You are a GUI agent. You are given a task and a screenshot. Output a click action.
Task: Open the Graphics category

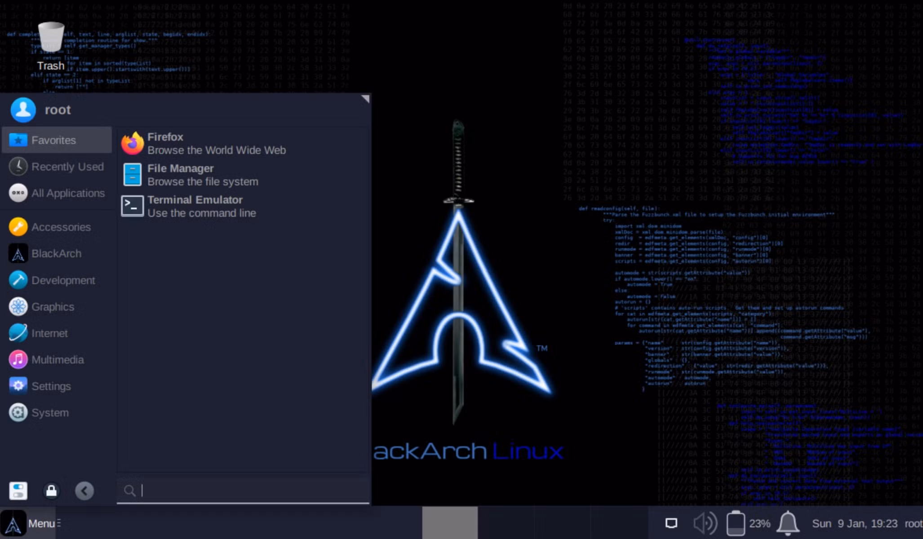pos(57,307)
